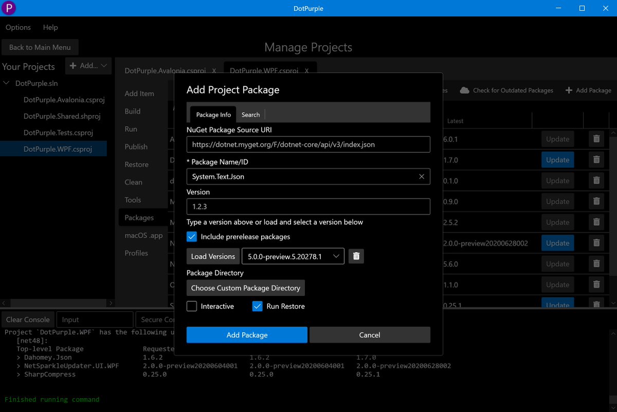Switch to the Package Info tab

click(213, 115)
